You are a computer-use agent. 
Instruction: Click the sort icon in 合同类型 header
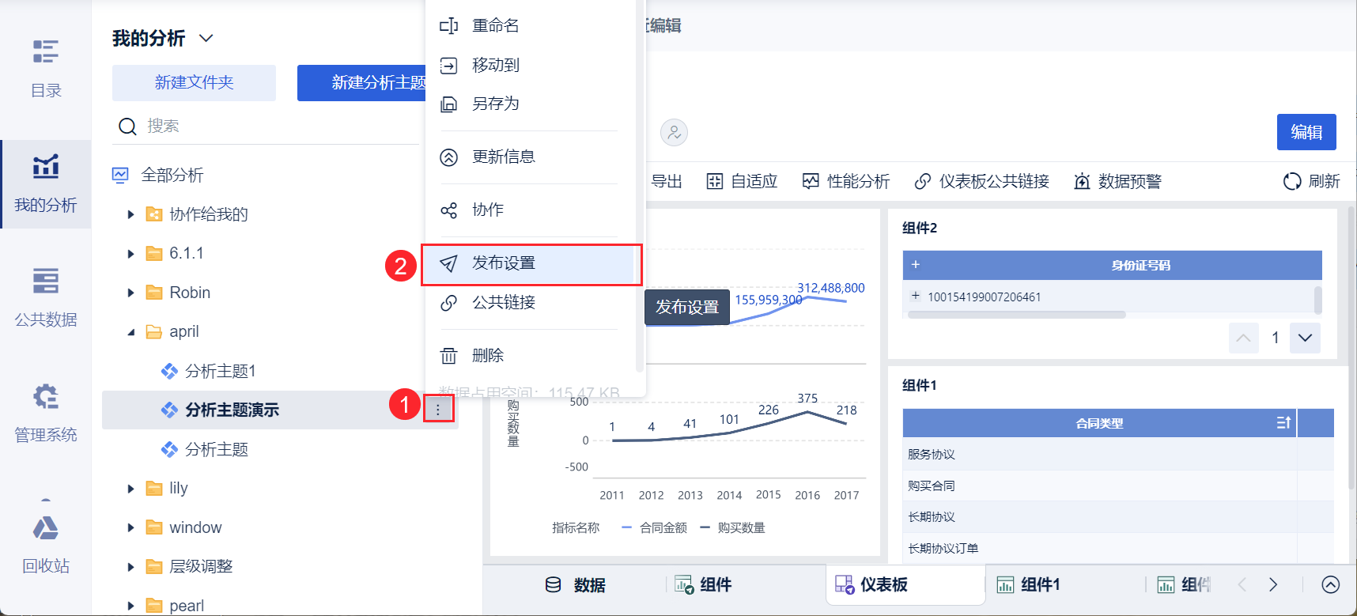click(x=1283, y=423)
